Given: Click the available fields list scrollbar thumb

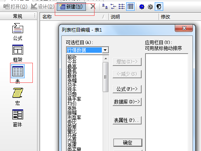Looking at the screenshot, I should pyautogui.click(x=106, y=77).
